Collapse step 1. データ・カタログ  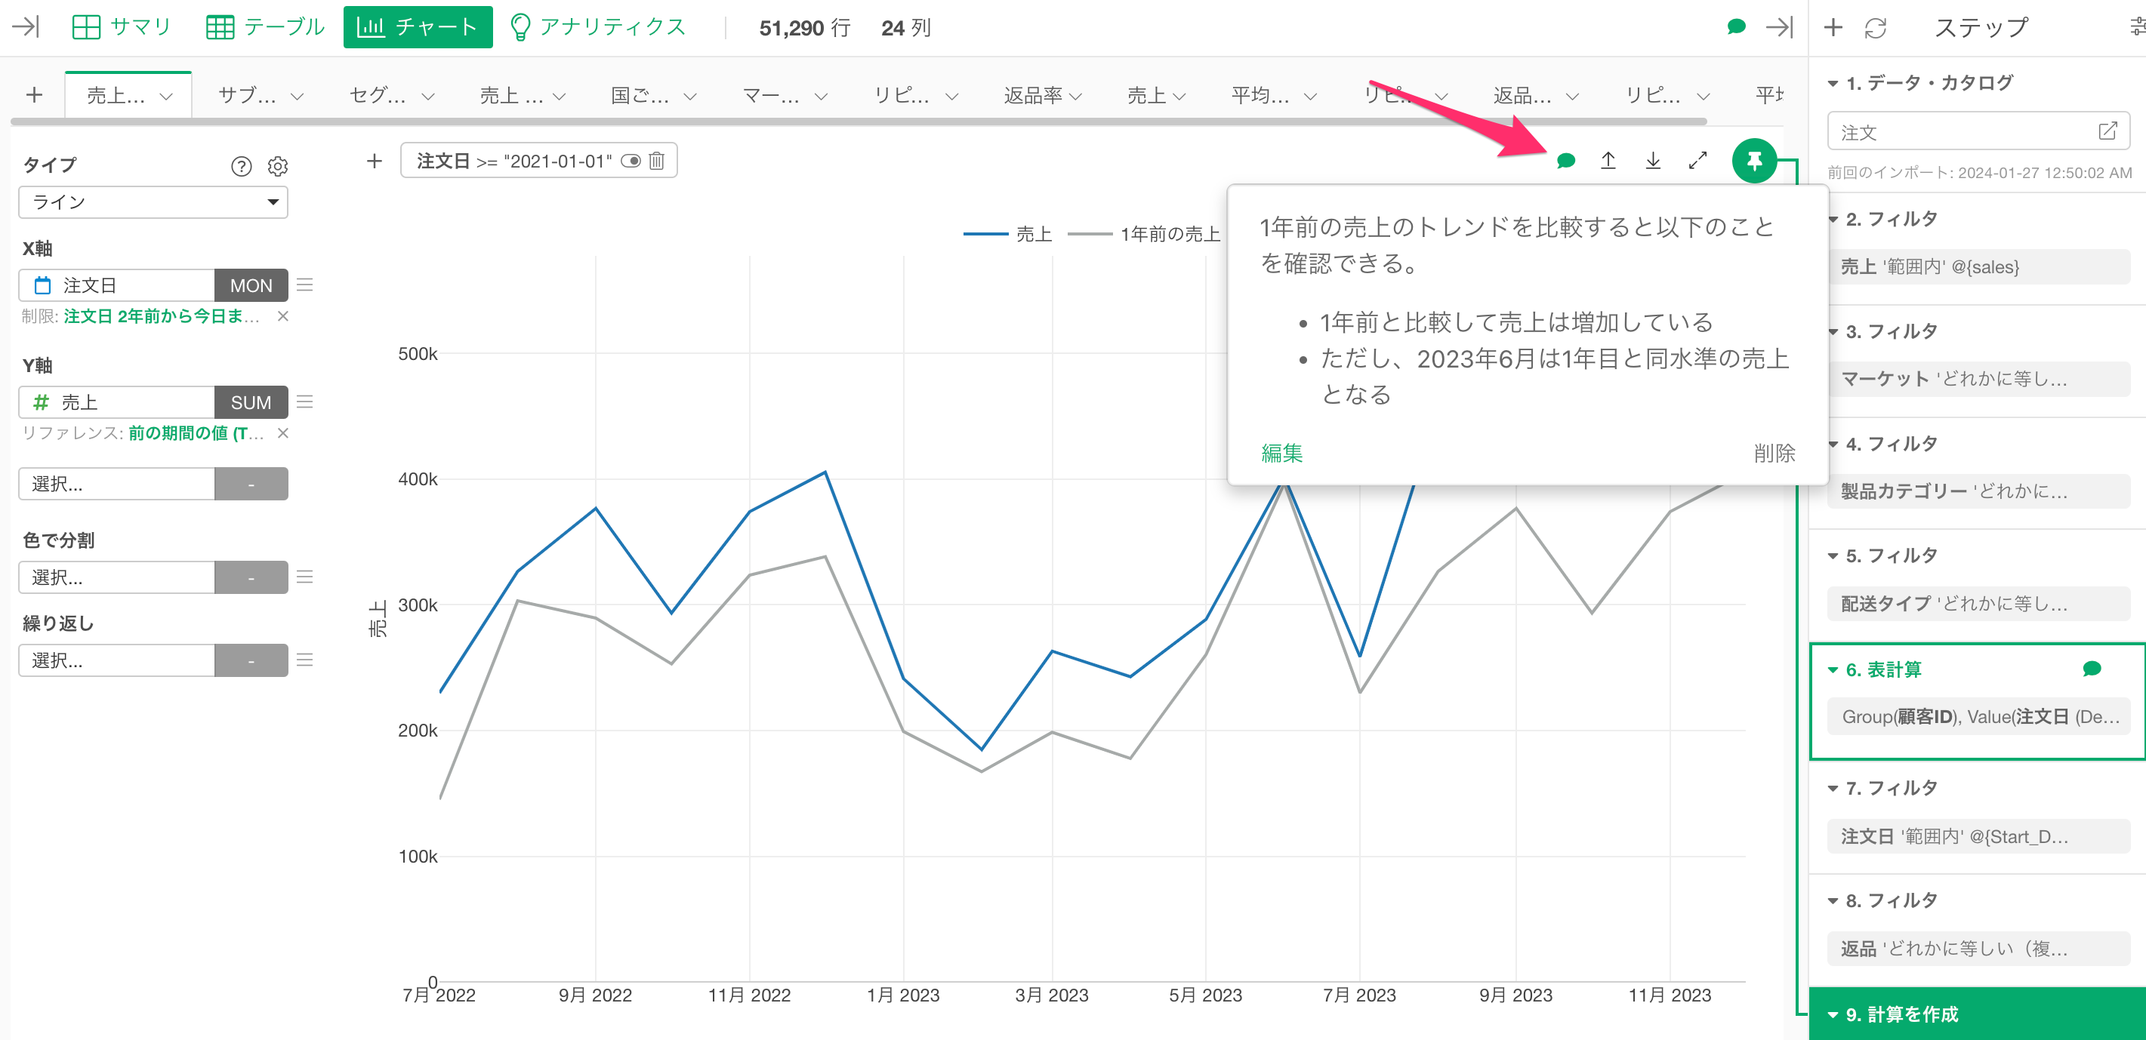[1833, 83]
